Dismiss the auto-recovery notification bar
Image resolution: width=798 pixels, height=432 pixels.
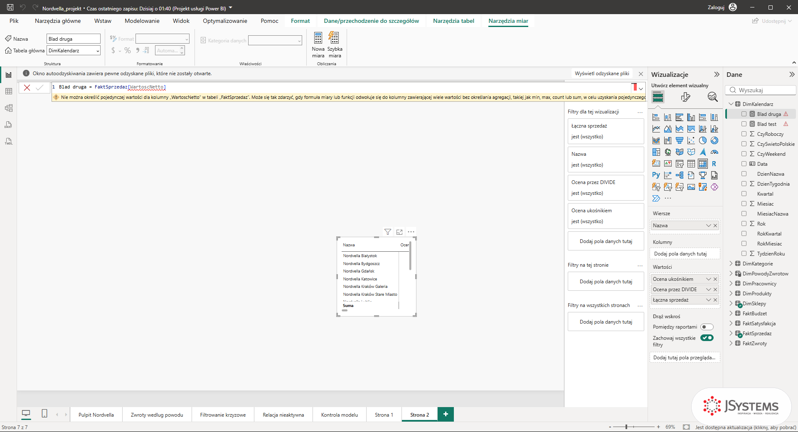point(641,74)
